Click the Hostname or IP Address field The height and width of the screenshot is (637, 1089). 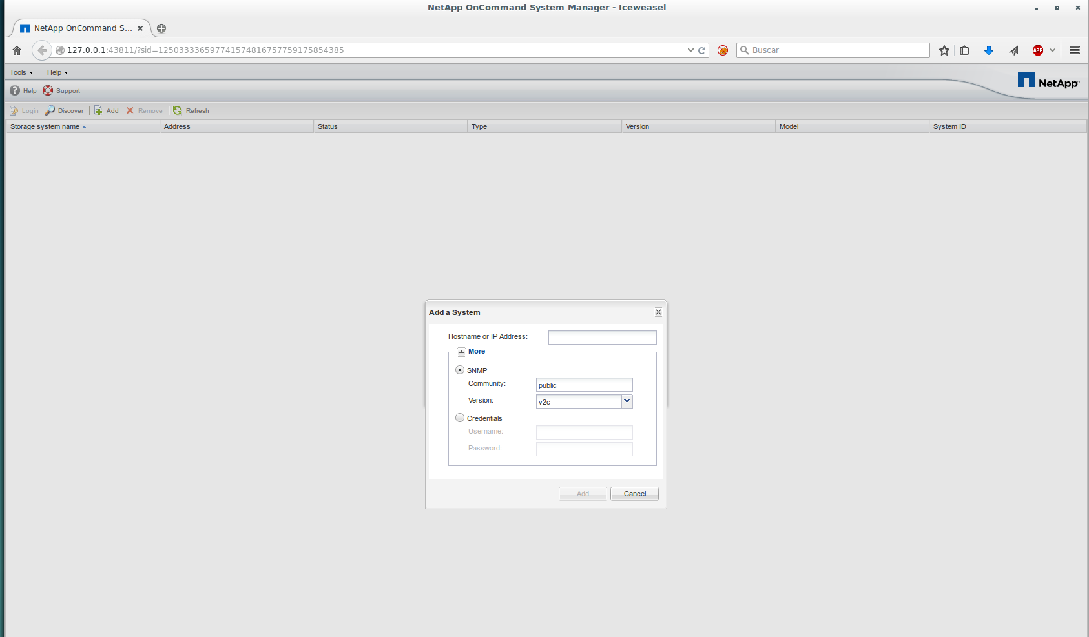point(602,337)
